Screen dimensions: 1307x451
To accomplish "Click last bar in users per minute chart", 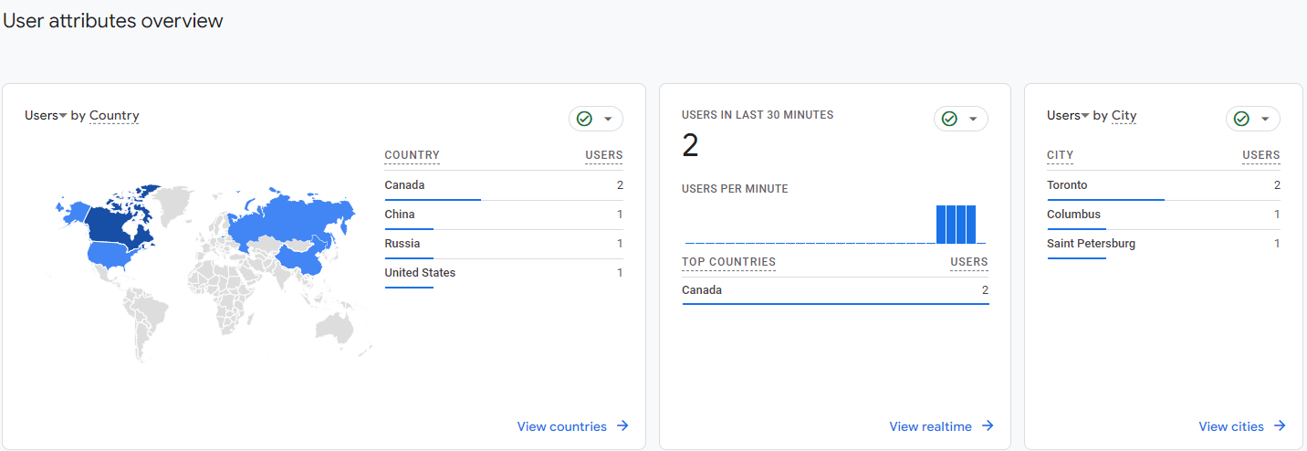I will (x=971, y=225).
